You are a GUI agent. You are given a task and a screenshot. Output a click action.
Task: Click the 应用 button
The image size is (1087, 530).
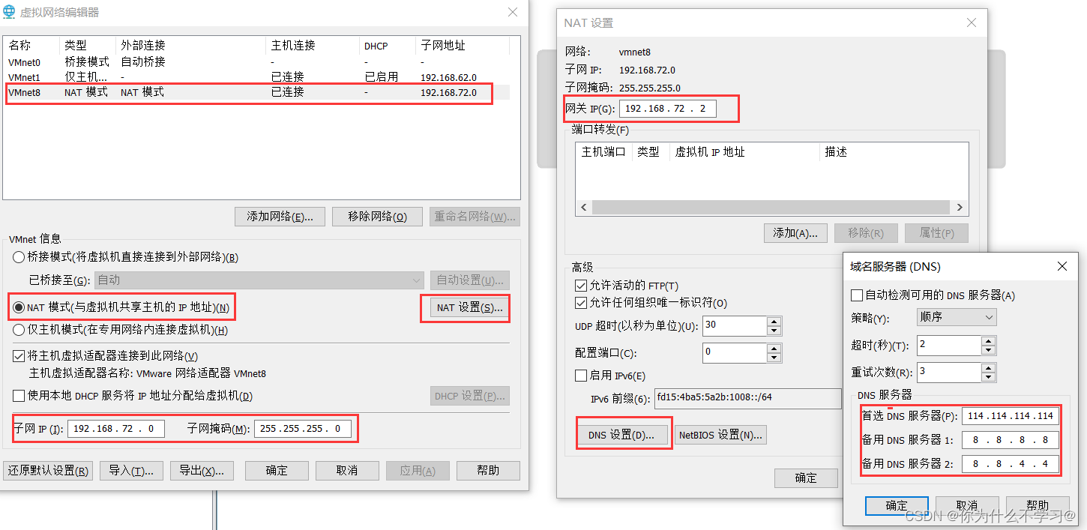coord(418,470)
